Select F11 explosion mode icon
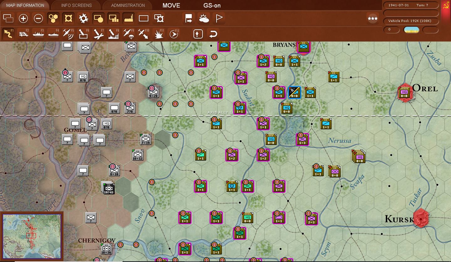 (x=159, y=34)
